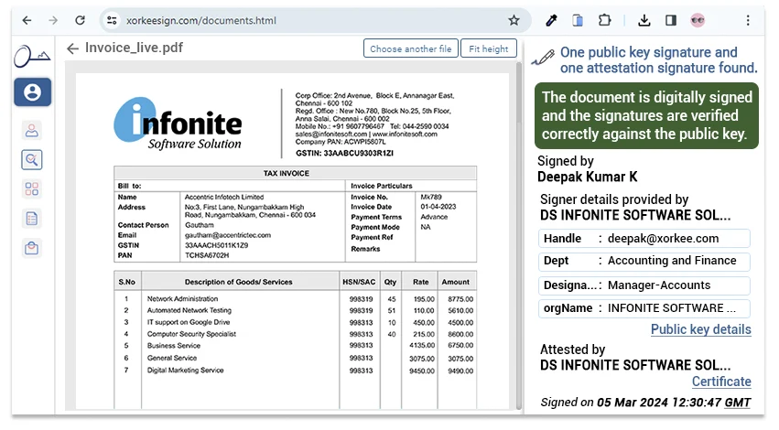Go back using arrow beside Invoice_live.pdf
This screenshot has height=430, width=779.
[x=73, y=48]
